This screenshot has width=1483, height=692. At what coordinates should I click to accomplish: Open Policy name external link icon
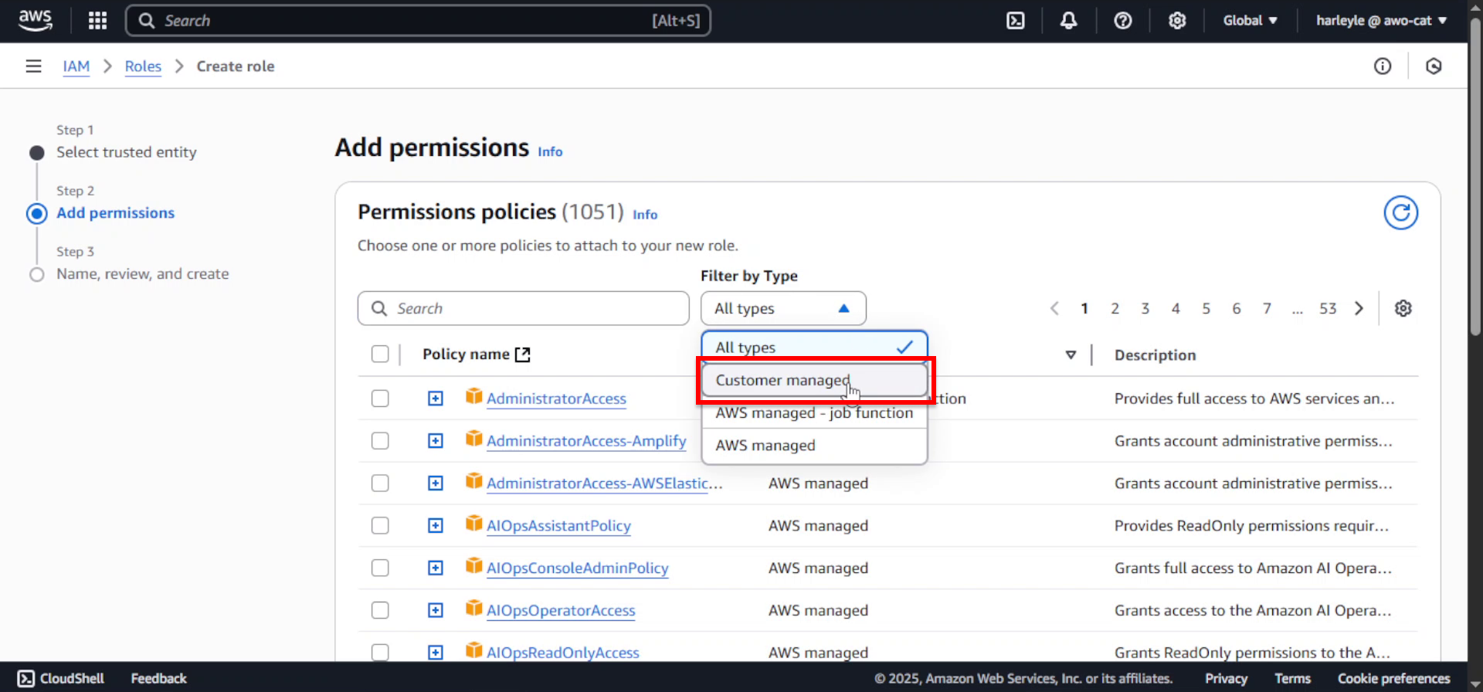tap(523, 354)
